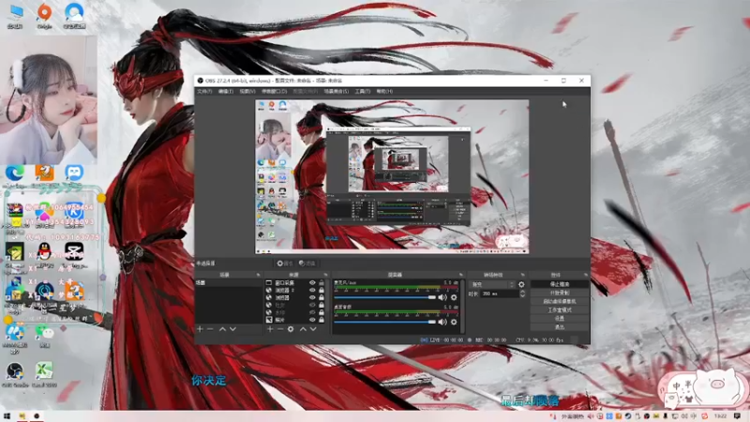Open the 文件(F) menu
Viewport: 750px width, 422px height.
[204, 91]
